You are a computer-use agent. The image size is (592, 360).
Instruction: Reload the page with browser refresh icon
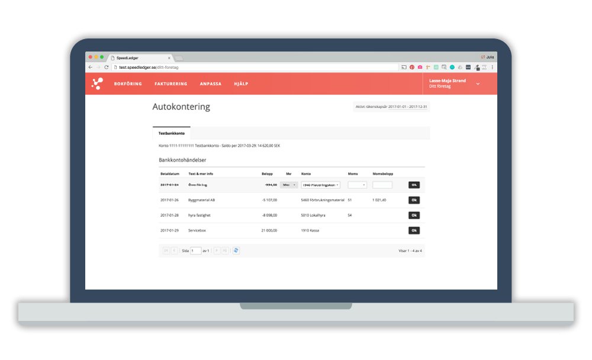pyautogui.click(x=107, y=67)
